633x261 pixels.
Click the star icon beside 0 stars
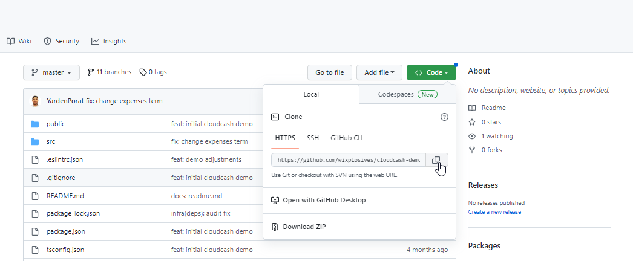click(x=472, y=122)
